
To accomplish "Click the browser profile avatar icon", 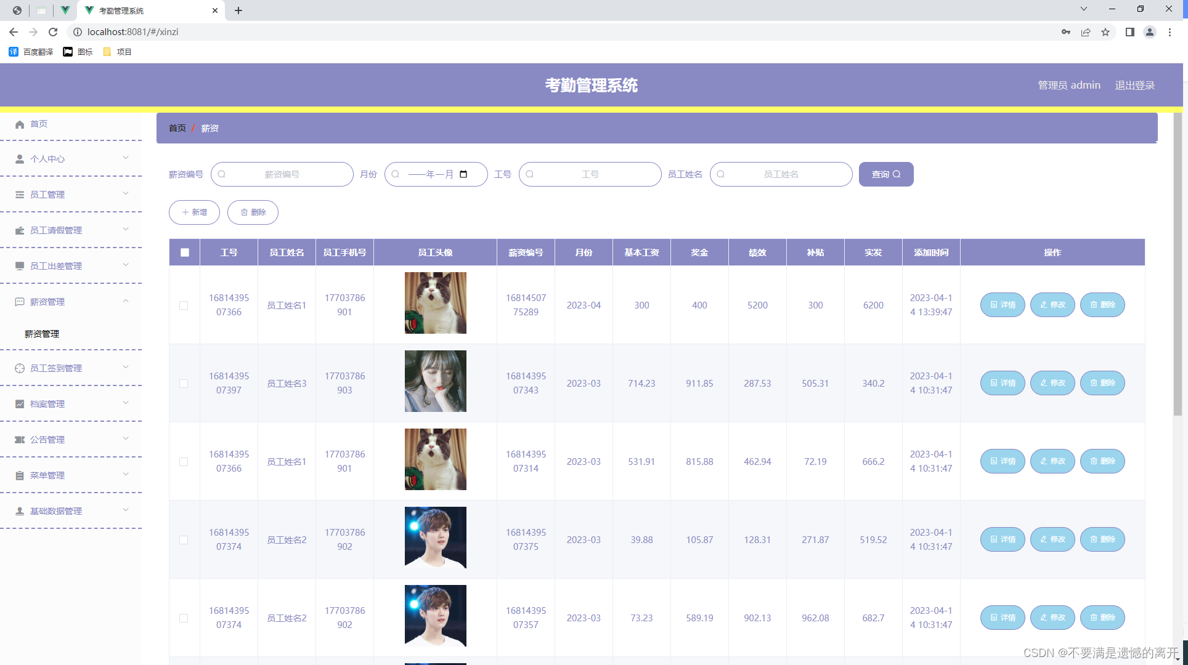I will coord(1149,32).
